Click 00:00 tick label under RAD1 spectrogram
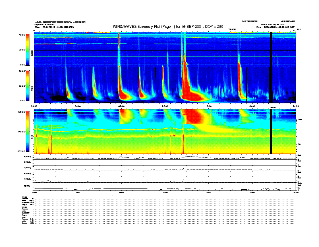The height and width of the screenshot is (247, 319). pos(34,106)
